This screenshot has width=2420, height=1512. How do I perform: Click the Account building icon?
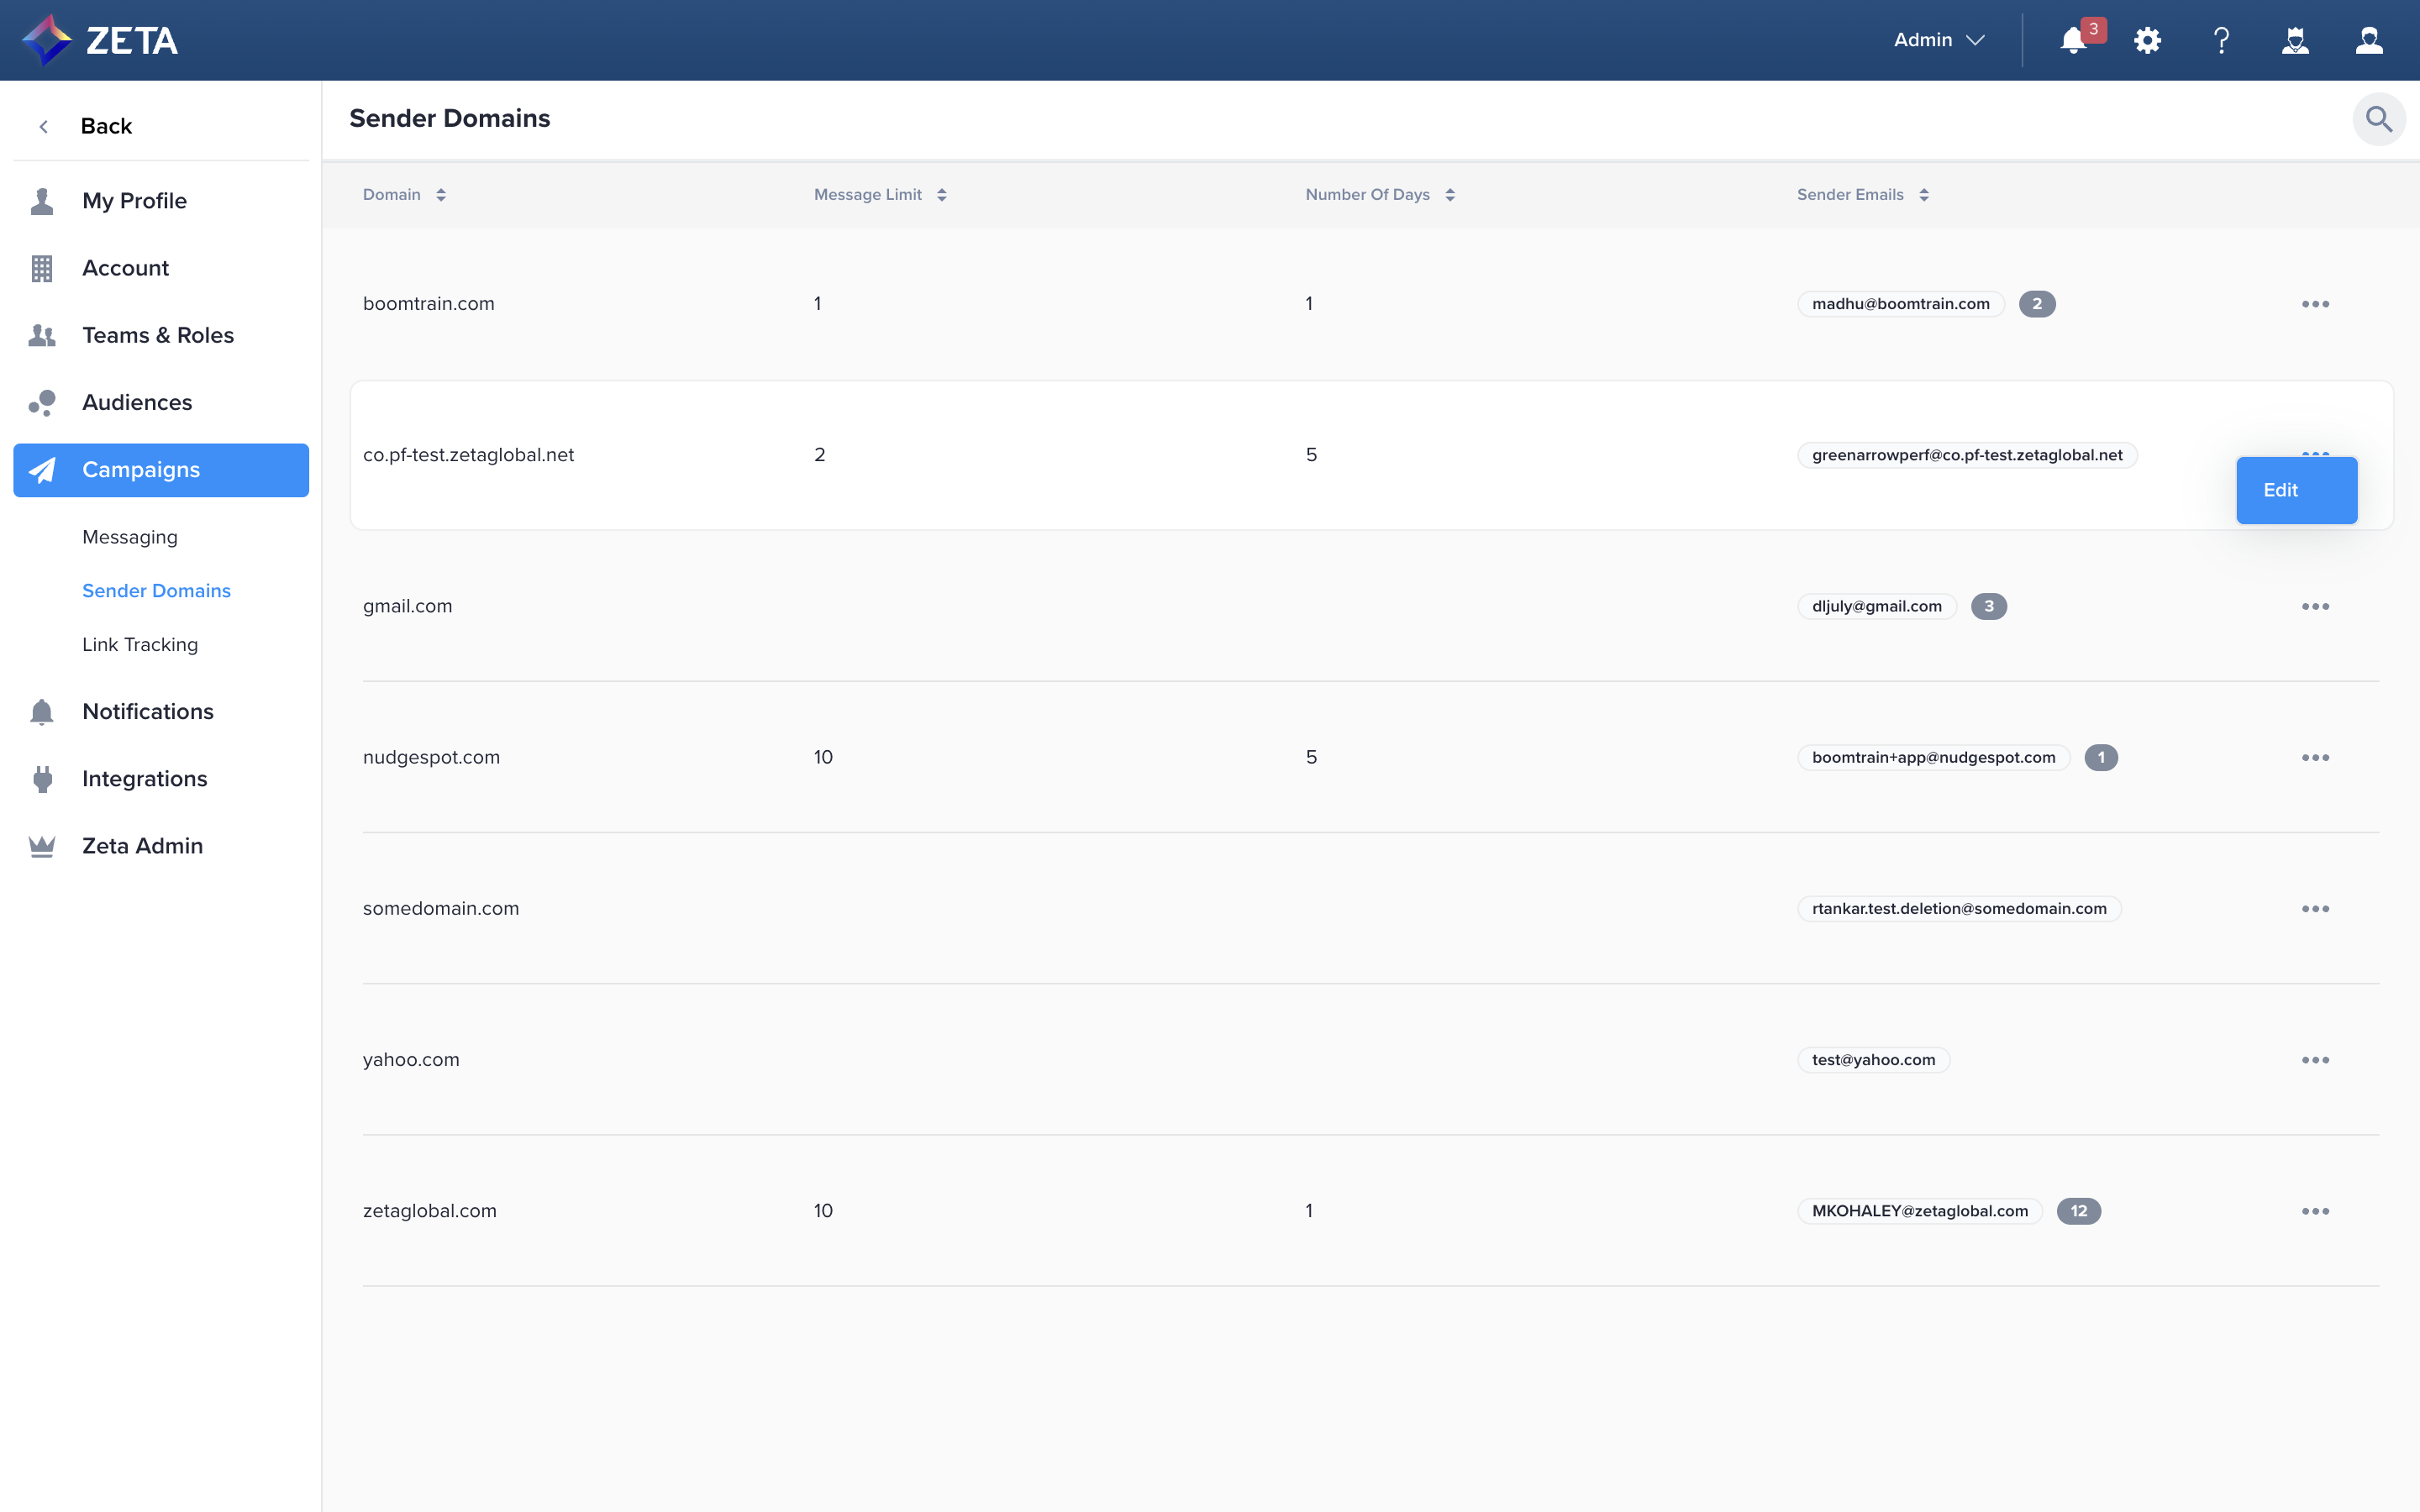tap(42, 268)
